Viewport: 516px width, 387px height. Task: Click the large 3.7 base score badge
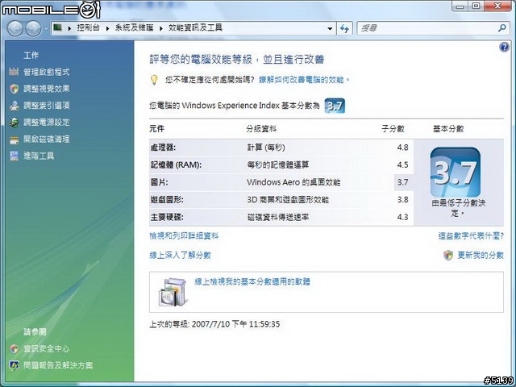[x=455, y=173]
